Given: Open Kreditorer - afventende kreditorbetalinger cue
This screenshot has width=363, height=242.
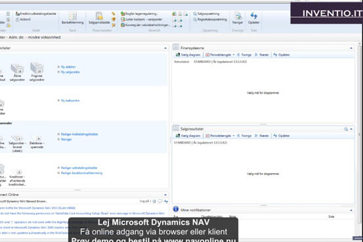Looking at the screenshot, I should point(17,178).
